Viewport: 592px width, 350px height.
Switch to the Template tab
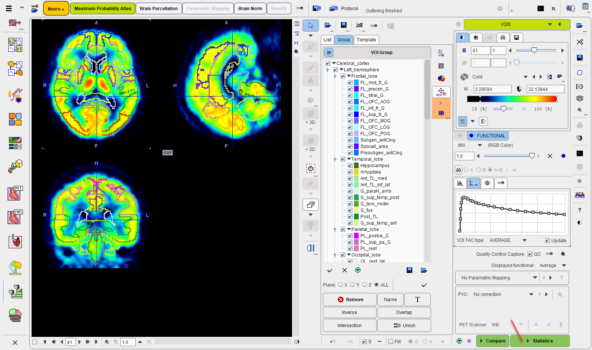pyautogui.click(x=366, y=40)
